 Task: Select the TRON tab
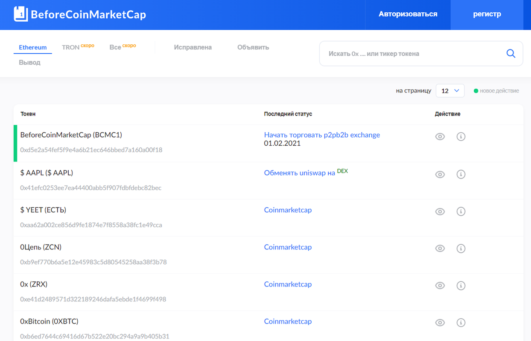pyautogui.click(x=78, y=47)
